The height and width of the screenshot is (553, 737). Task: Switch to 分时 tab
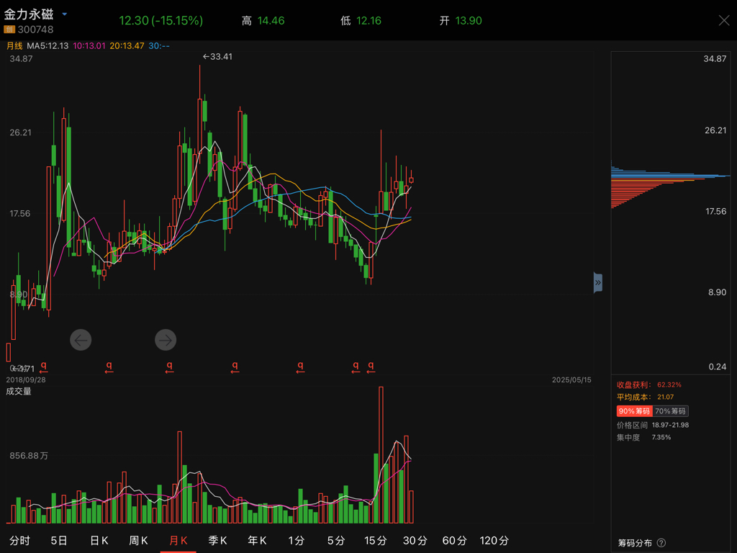coord(19,541)
